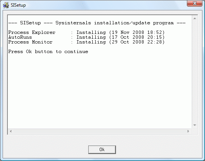
Task: Click the Ok button to continue
Action: click(x=102, y=150)
